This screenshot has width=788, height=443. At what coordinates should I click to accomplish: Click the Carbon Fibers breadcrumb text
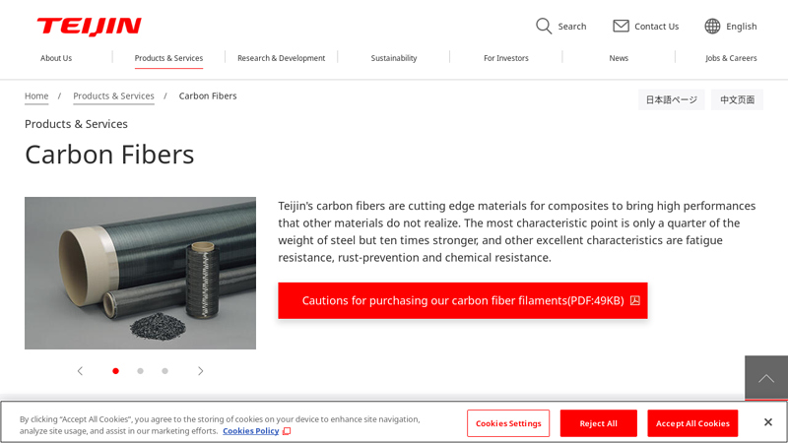point(208,95)
